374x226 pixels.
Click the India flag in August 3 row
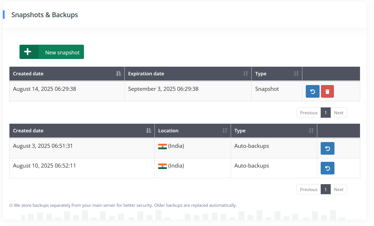pos(162,146)
